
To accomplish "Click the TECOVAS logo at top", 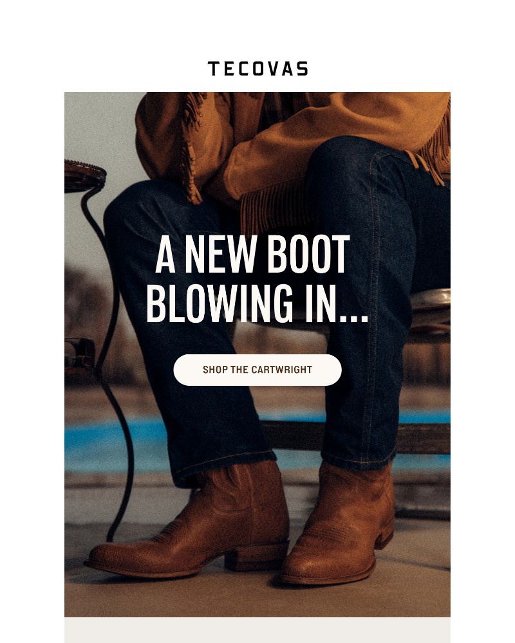I will point(257,69).
